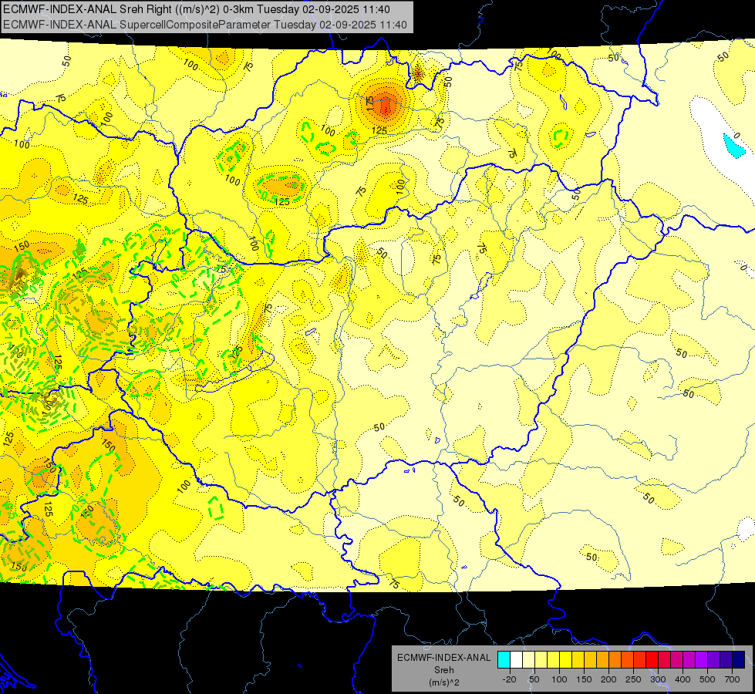This screenshot has width=755, height=694.
Task: Click the '700' legend scale label
Action: (x=732, y=679)
